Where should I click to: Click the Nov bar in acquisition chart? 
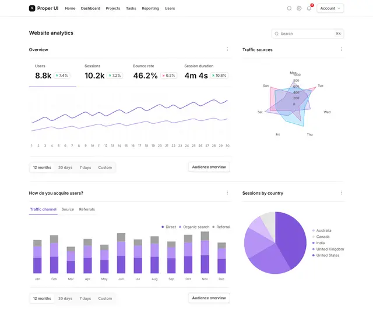coord(205,252)
